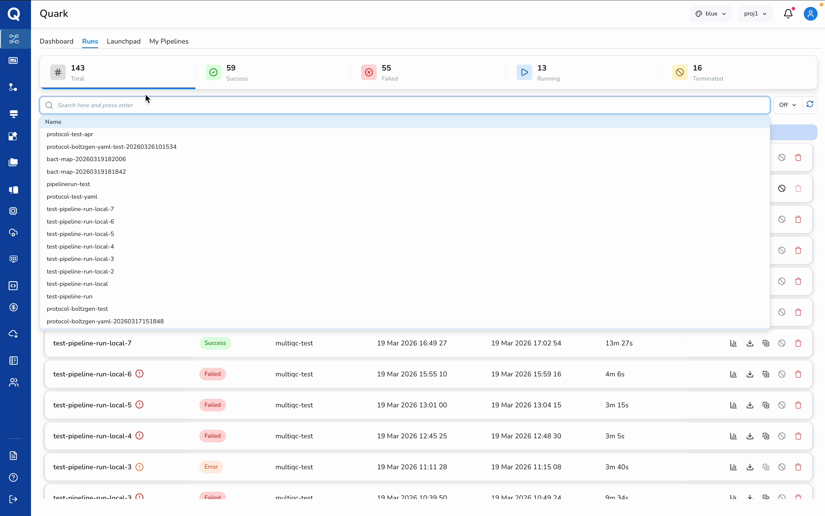Open the user profile avatar
Image resolution: width=825 pixels, height=516 pixels.
[810, 14]
